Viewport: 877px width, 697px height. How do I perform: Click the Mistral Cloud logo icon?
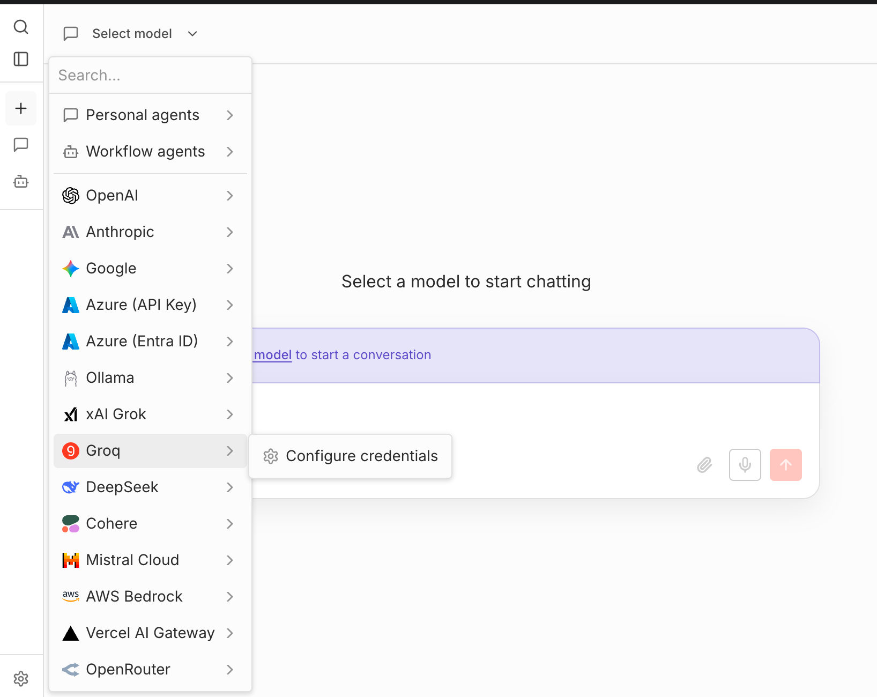coord(71,560)
